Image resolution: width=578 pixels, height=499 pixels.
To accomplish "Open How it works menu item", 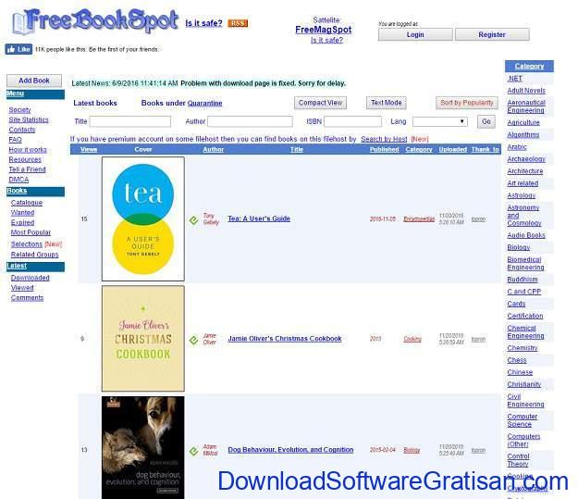I will [28, 149].
